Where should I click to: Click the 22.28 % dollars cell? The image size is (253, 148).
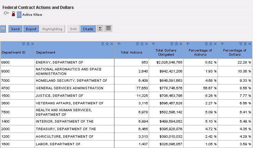click(235, 62)
